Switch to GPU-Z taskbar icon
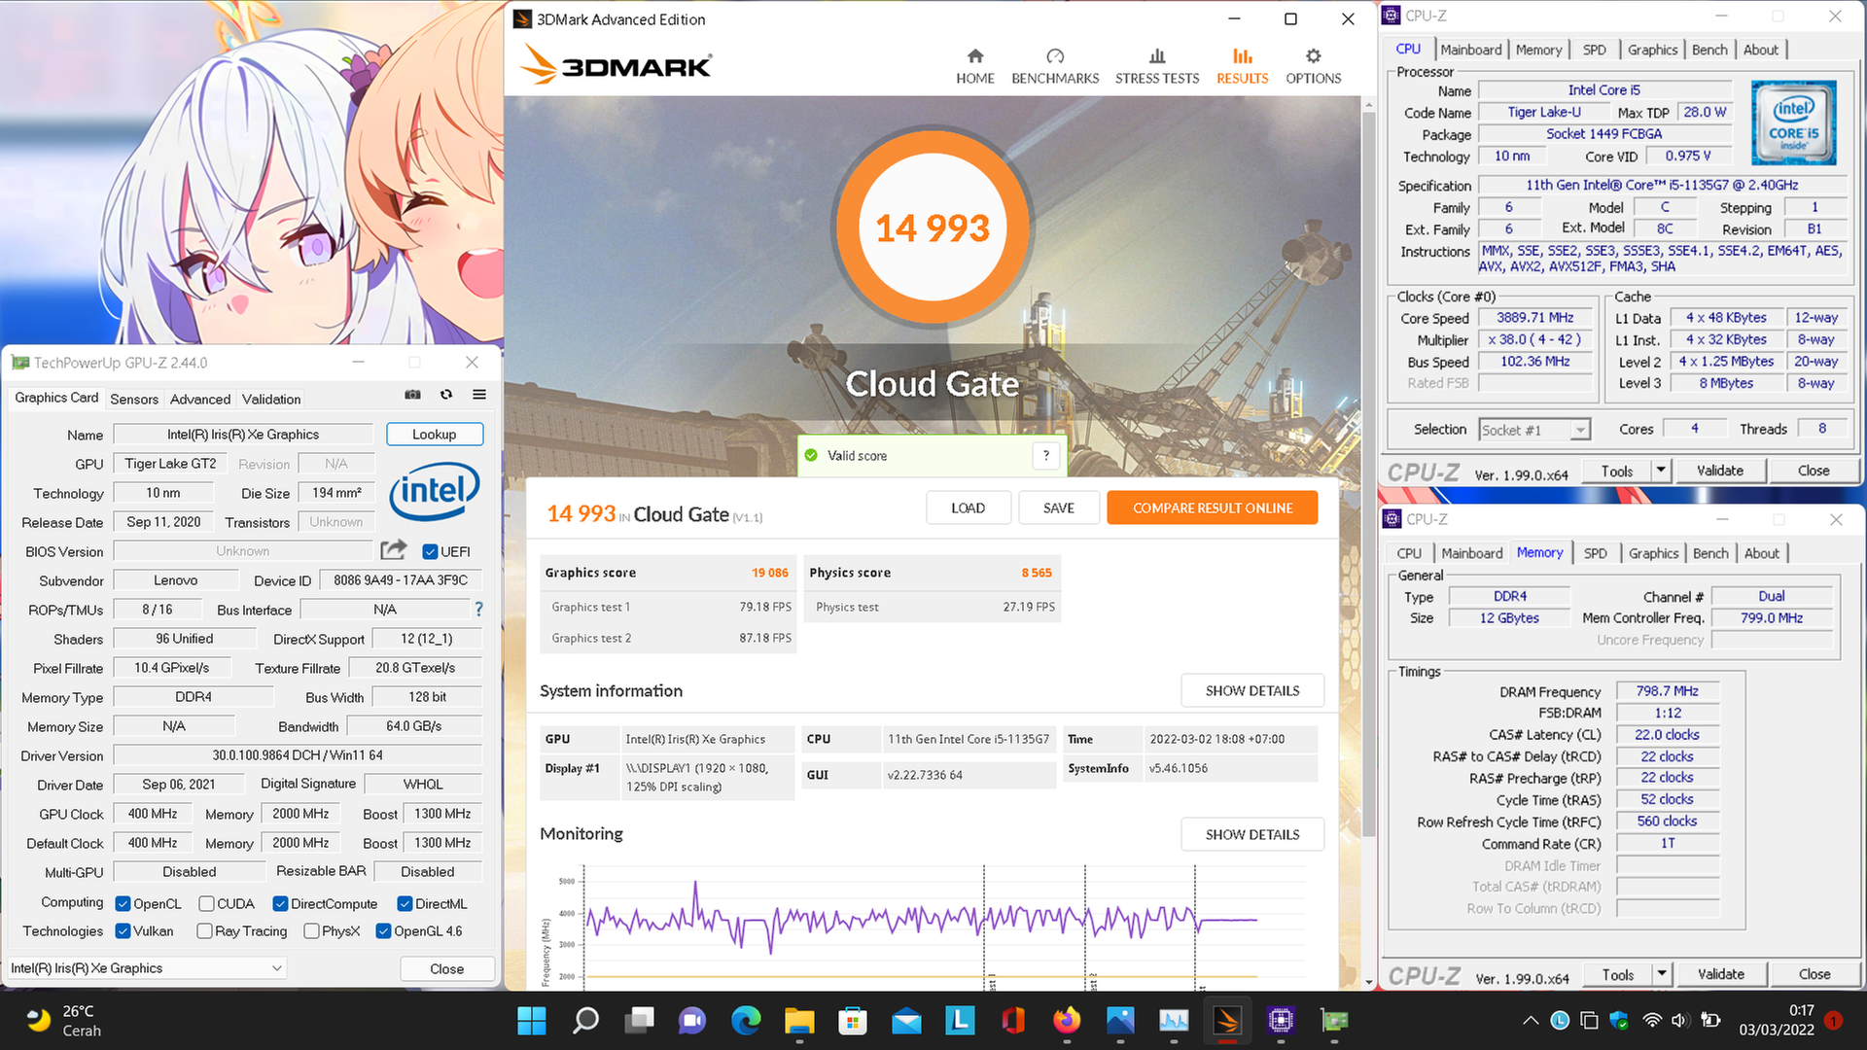This screenshot has height=1050, width=1867. [x=1334, y=1020]
